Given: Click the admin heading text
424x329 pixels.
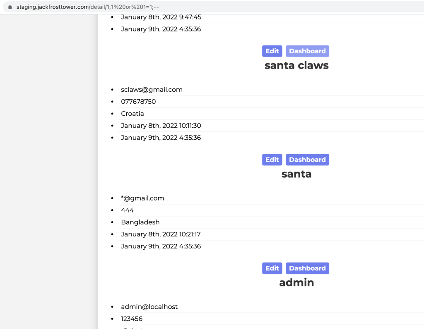Looking at the screenshot, I should click(296, 283).
